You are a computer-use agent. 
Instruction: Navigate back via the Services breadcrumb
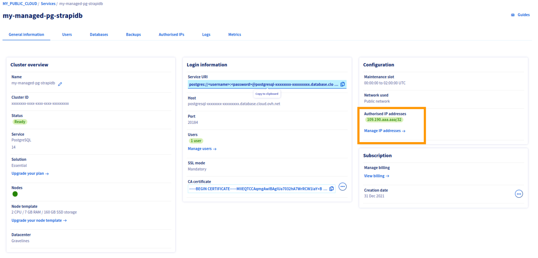point(48,3)
